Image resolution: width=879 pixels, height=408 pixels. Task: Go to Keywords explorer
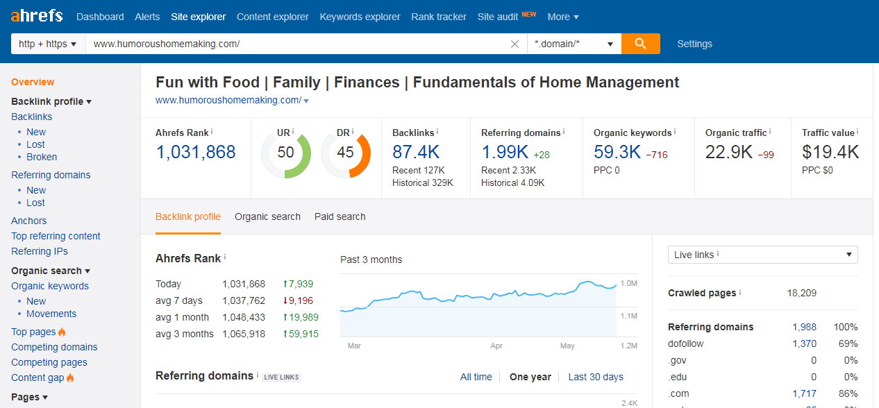360,17
